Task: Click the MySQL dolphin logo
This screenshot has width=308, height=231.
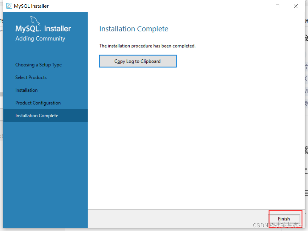Action: [35, 21]
